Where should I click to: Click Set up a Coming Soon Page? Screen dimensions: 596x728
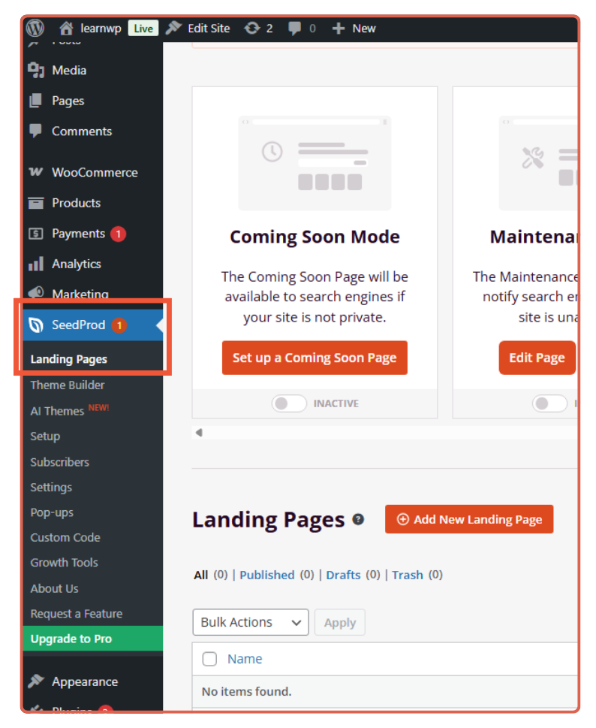point(315,358)
